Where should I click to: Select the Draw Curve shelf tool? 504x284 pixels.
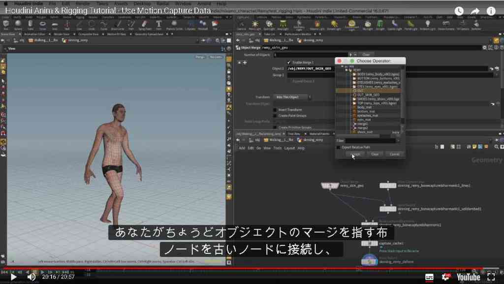pos(118,25)
